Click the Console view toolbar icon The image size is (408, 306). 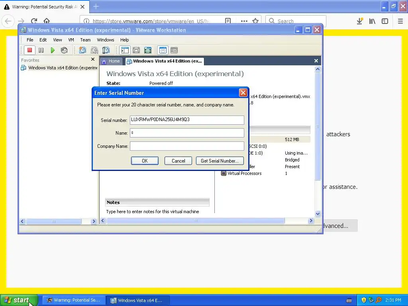(x=174, y=50)
